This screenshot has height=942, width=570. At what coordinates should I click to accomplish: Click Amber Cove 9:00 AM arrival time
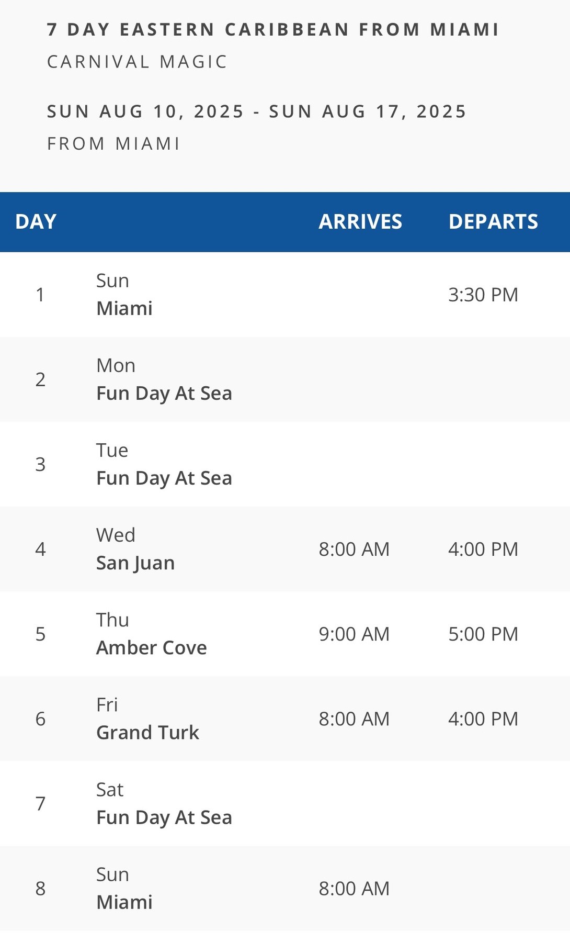coord(354,634)
